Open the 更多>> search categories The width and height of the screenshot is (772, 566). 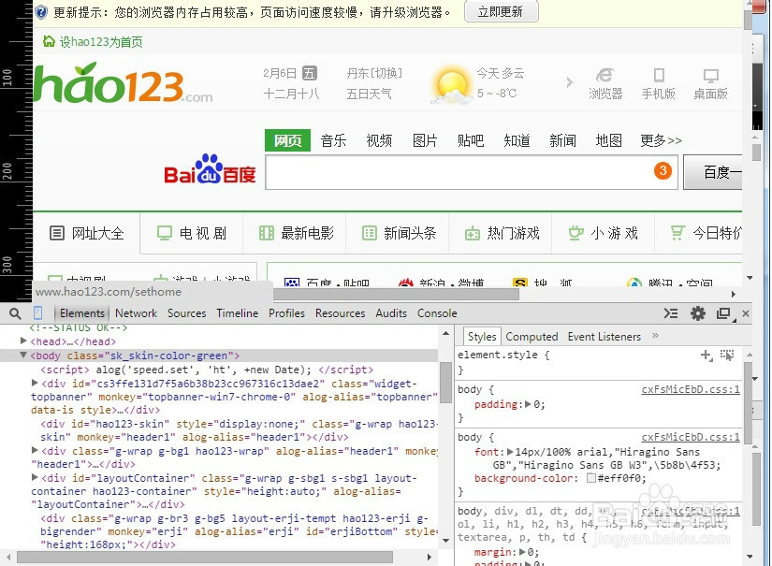[x=661, y=140]
